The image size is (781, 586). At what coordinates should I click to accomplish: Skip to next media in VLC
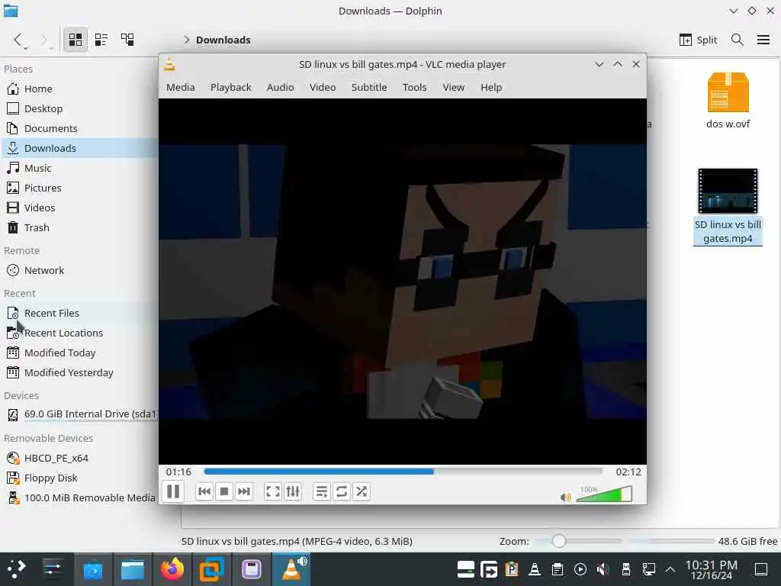click(x=244, y=492)
